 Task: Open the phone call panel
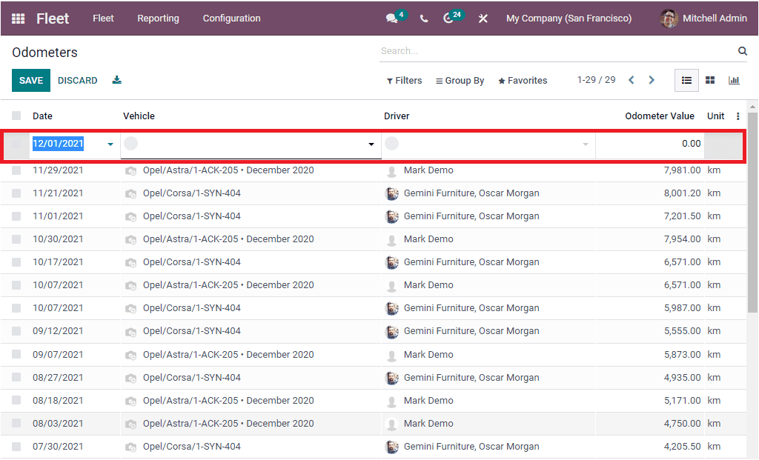pos(423,19)
